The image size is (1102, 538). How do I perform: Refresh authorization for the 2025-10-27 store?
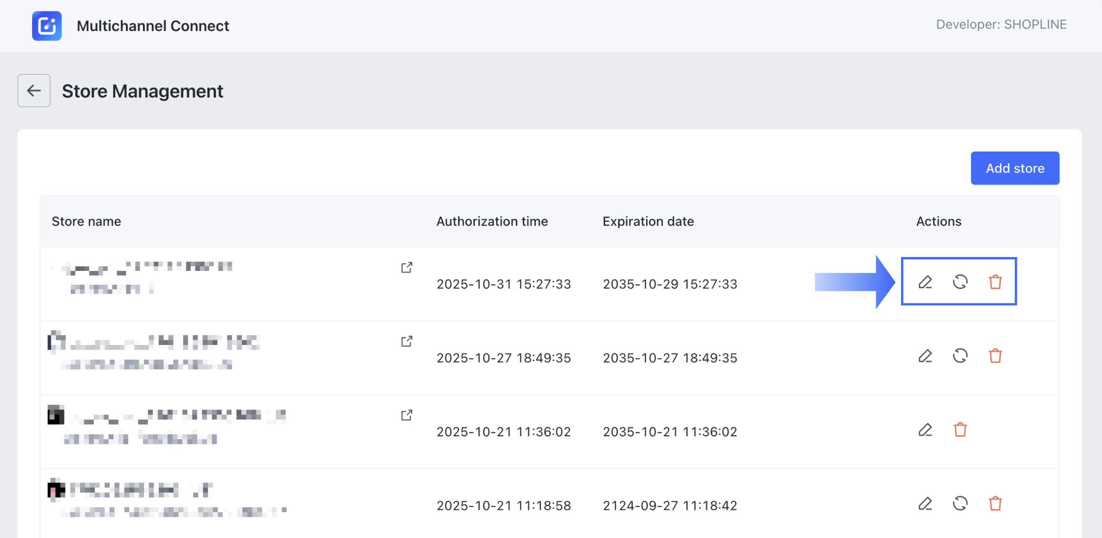point(960,356)
